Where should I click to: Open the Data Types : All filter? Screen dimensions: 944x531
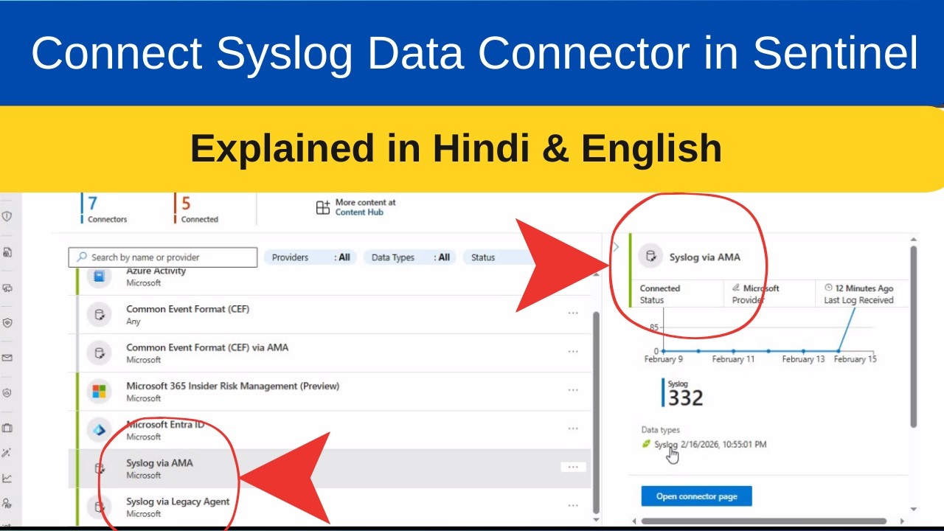pos(410,257)
